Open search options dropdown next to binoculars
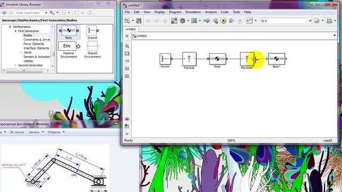Screen dimensions: 342x192 click(57, 13)
